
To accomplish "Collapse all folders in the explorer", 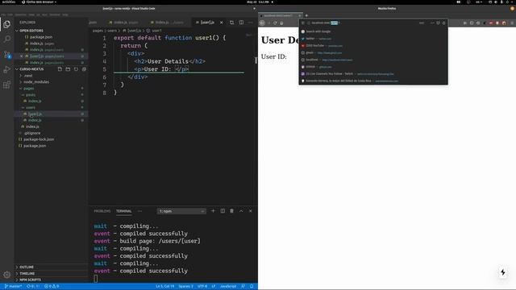I will coord(84,69).
